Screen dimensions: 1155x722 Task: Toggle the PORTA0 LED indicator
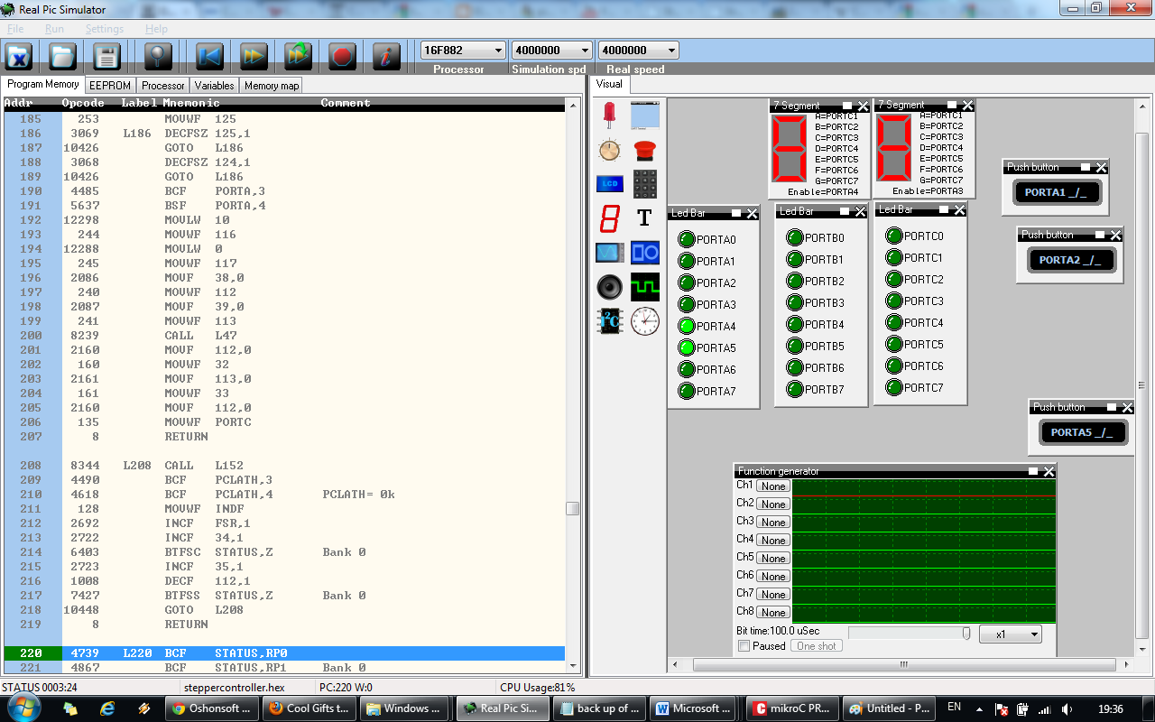click(x=687, y=239)
